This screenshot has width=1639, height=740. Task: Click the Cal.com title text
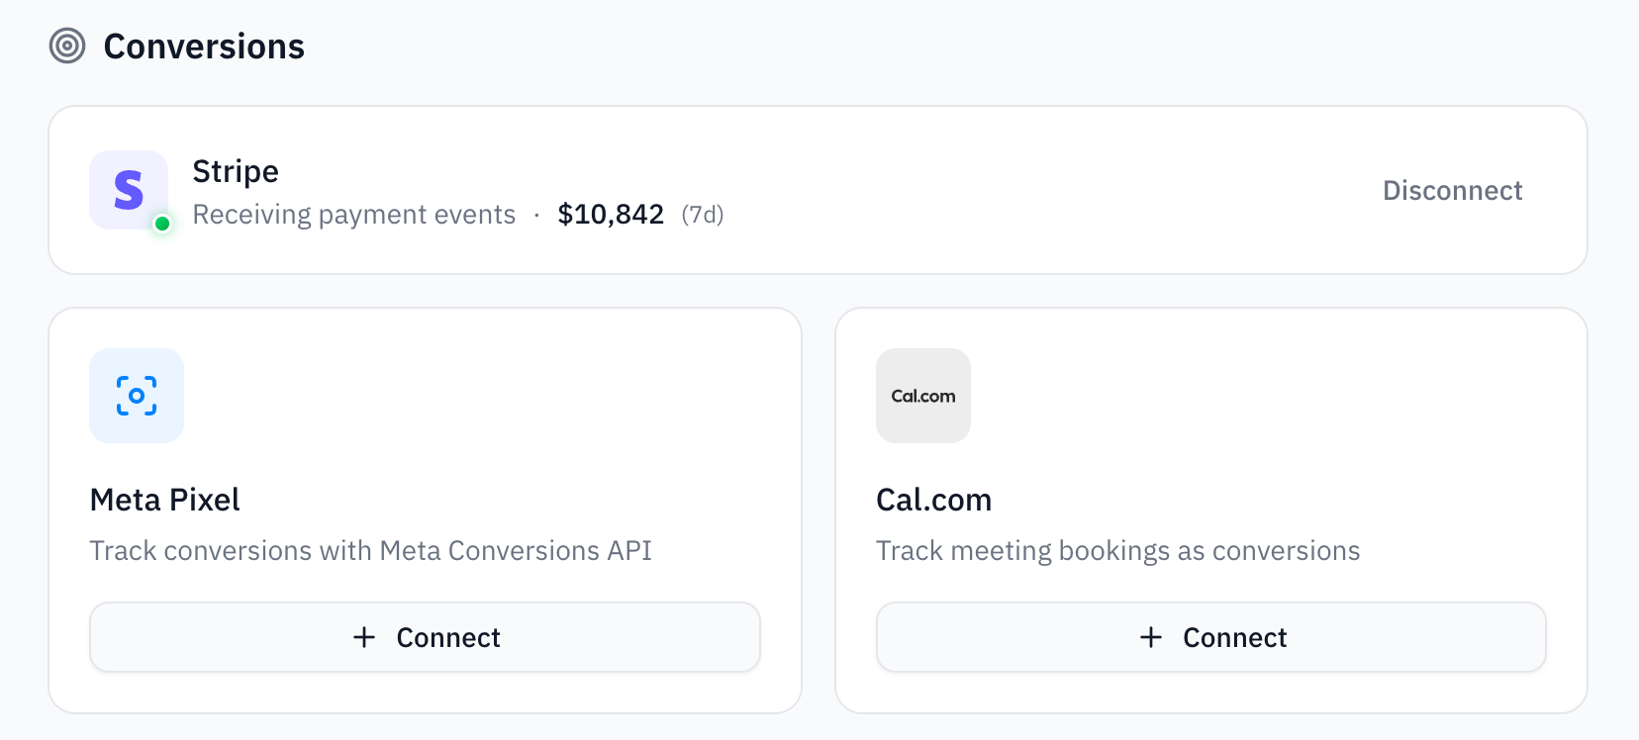pos(933,500)
